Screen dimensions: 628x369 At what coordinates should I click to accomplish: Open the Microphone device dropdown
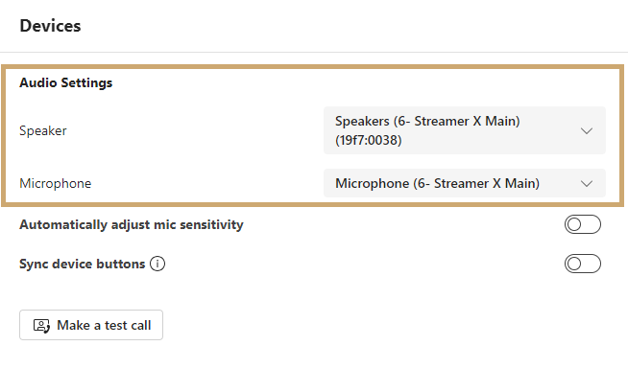pyautogui.click(x=465, y=183)
